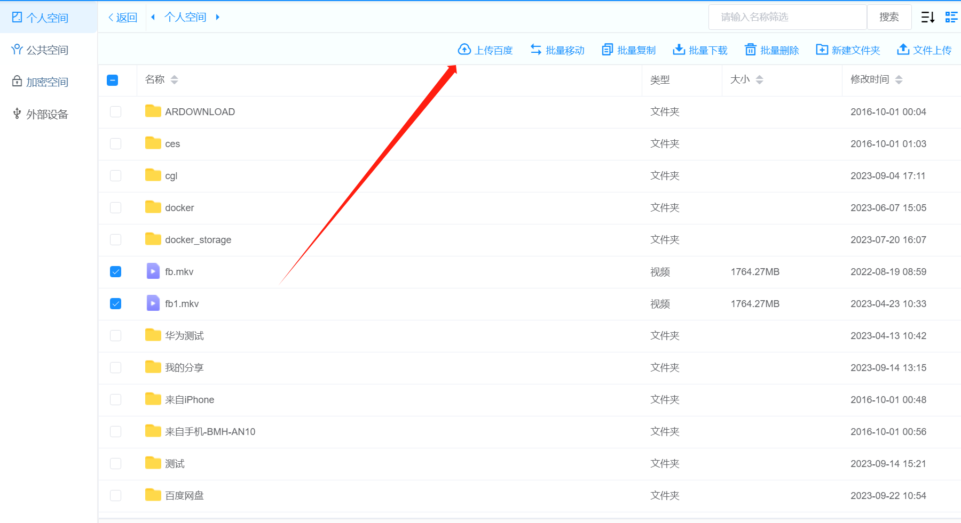This screenshot has width=961, height=523.
Task: Click the 个人空间 sidebar icon
Action: [x=17, y=17]
